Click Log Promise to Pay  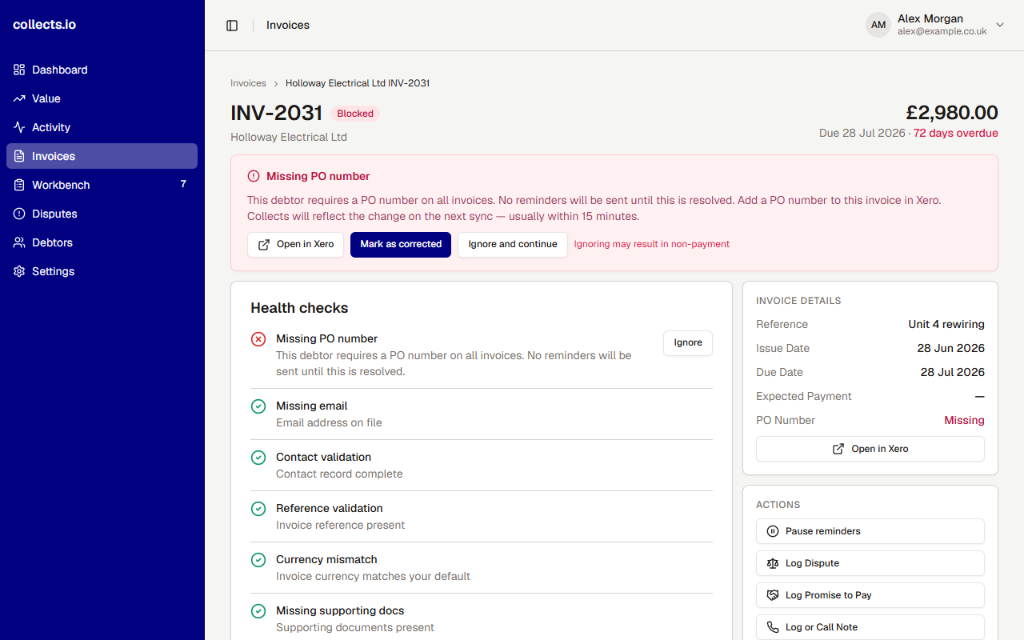click(x=870, y=595)
